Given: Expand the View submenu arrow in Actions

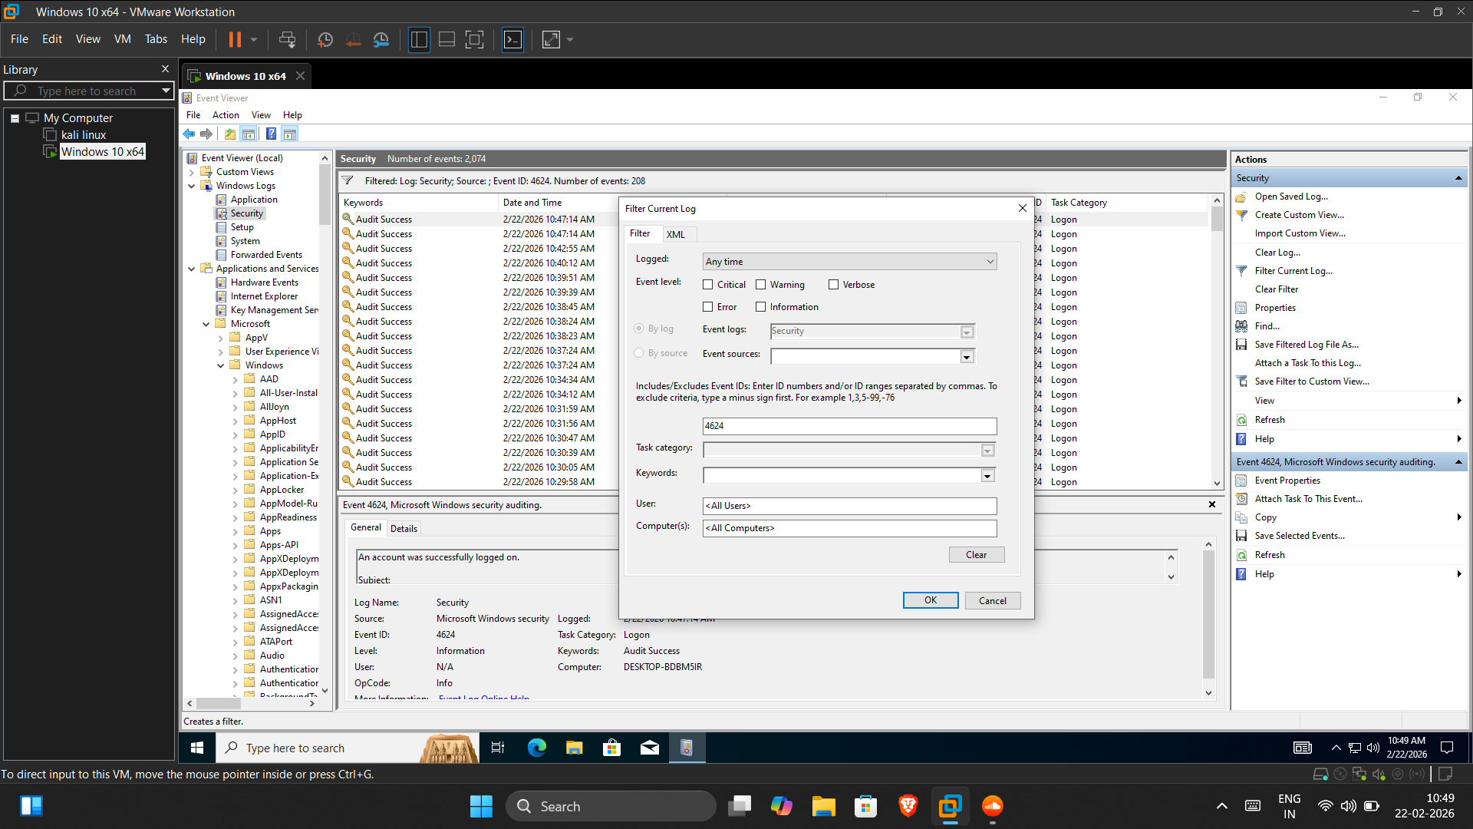Looking at the screenshot, I should click(x=1458, y=401).
